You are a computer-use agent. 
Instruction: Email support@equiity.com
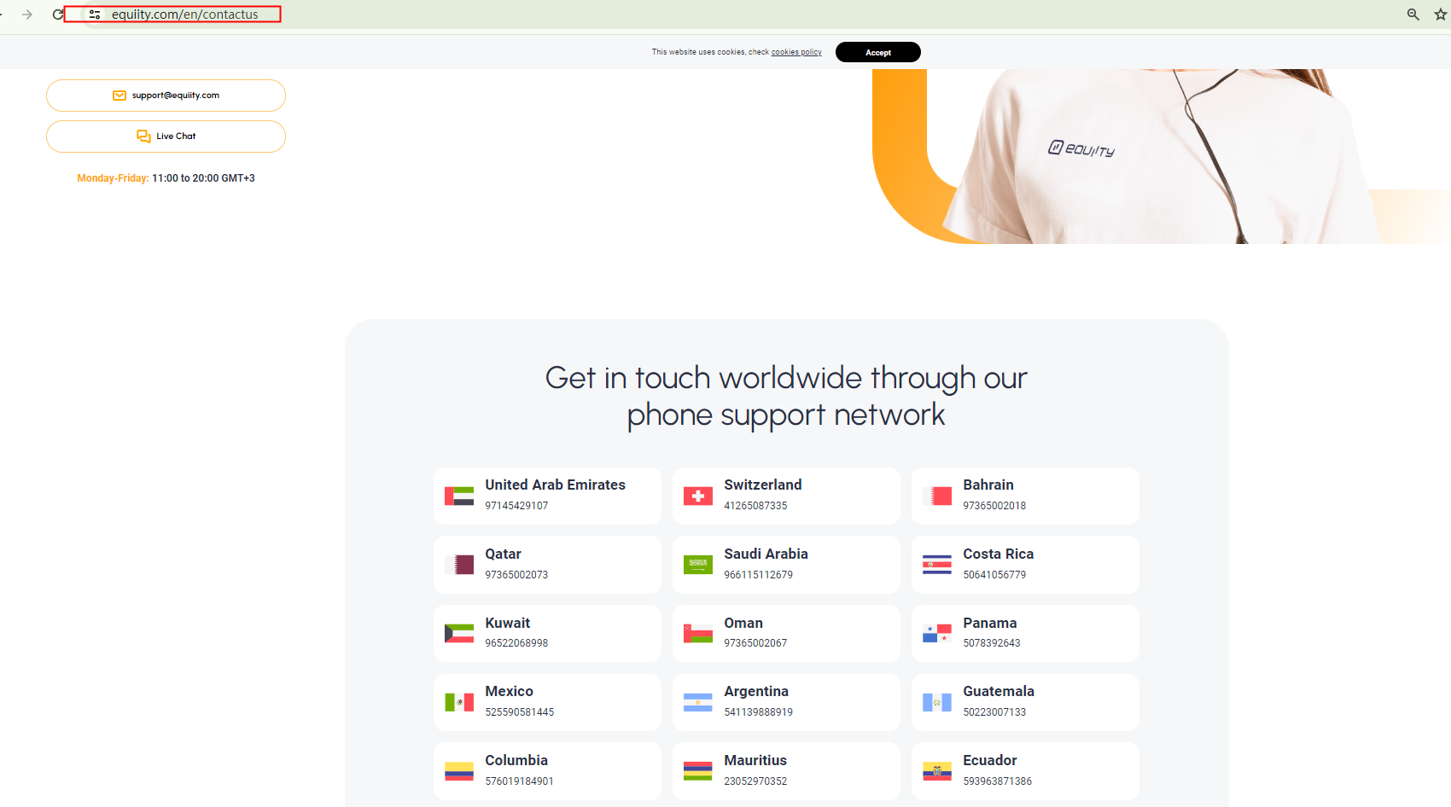coord(166,96)
